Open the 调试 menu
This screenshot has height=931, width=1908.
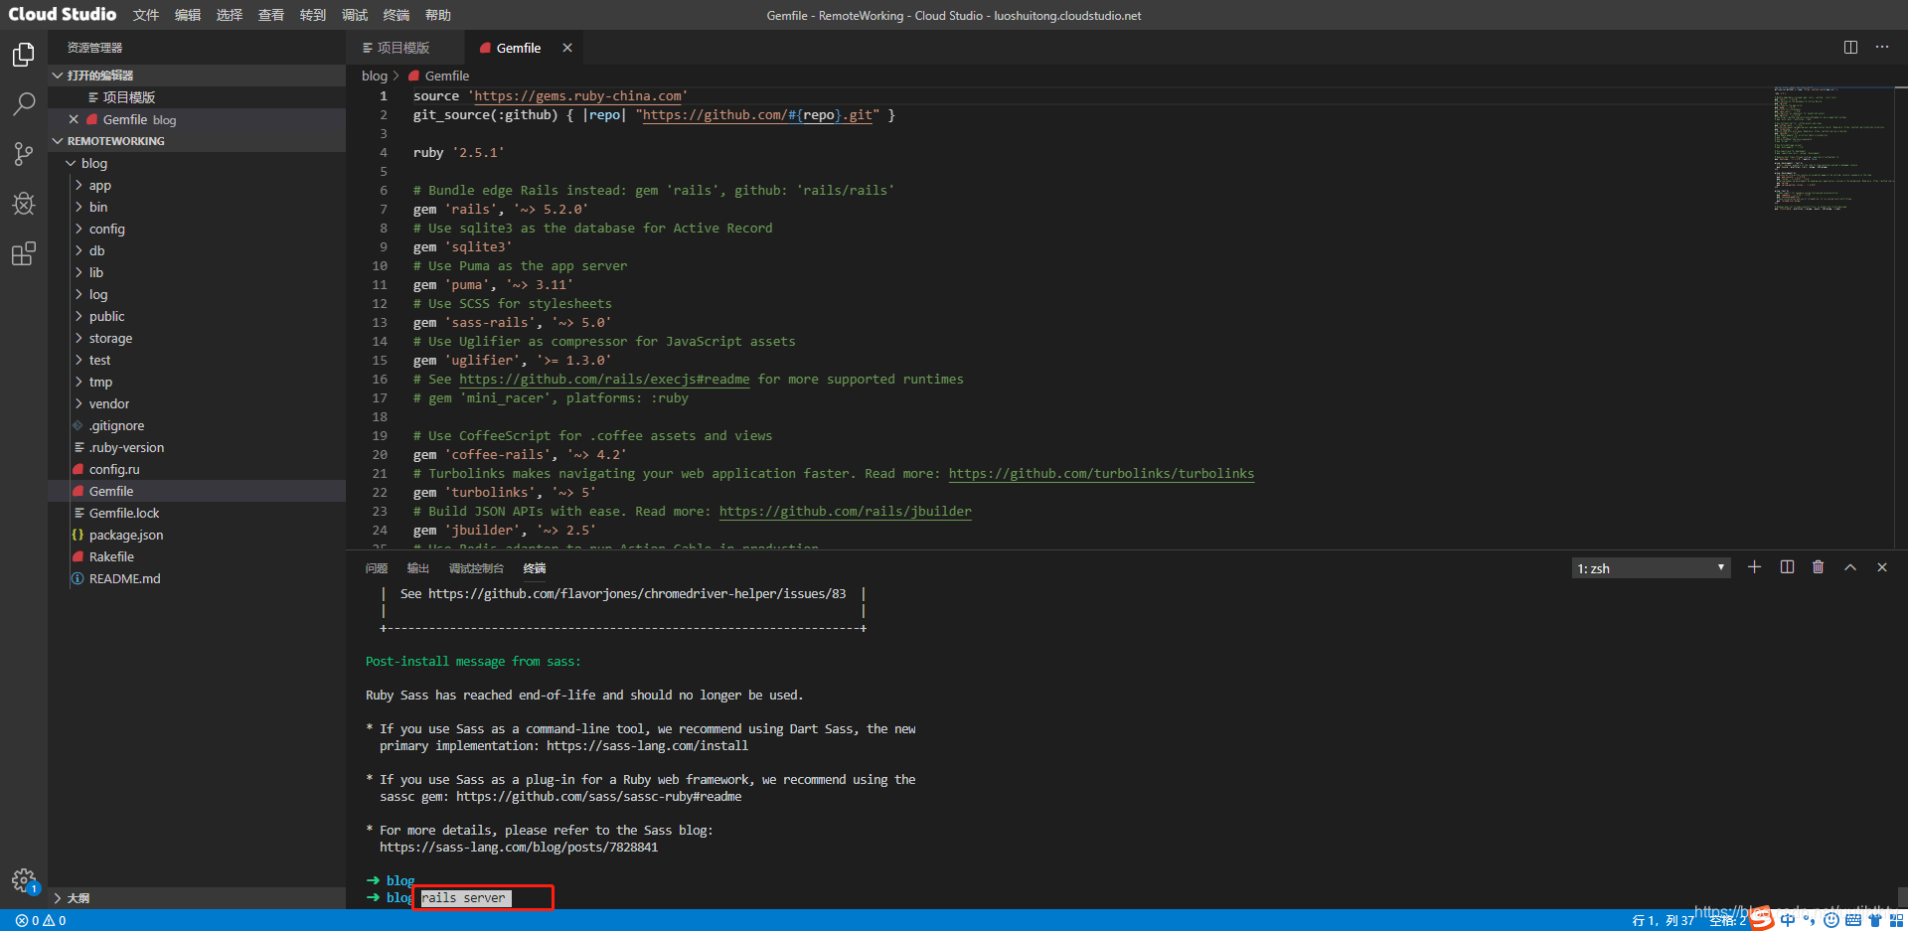355,15
